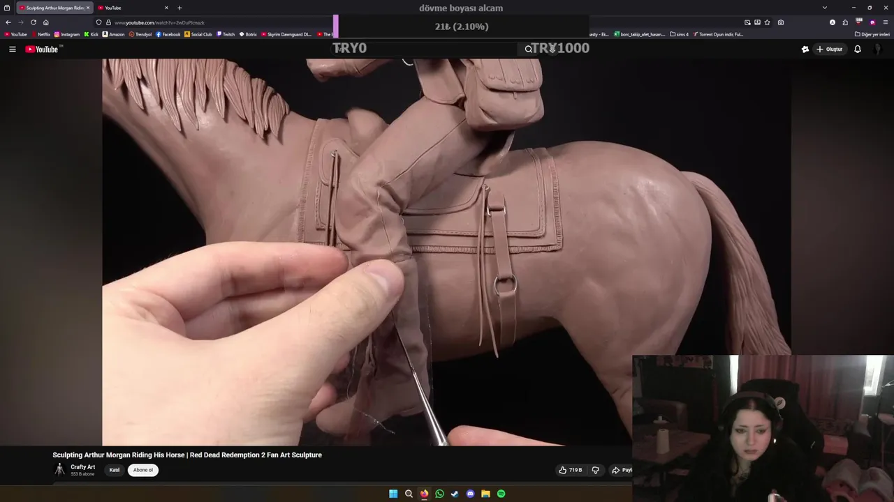The width and height of the screenshot is (894, 502).
Task: Click the Oluştur create button
Action: coord(829,50)
